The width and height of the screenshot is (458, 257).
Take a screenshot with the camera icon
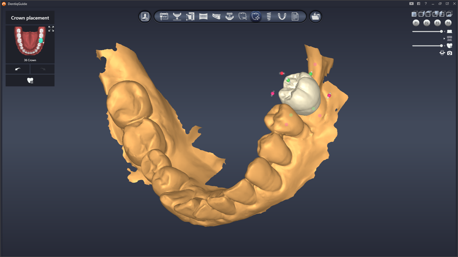point(450,53)
